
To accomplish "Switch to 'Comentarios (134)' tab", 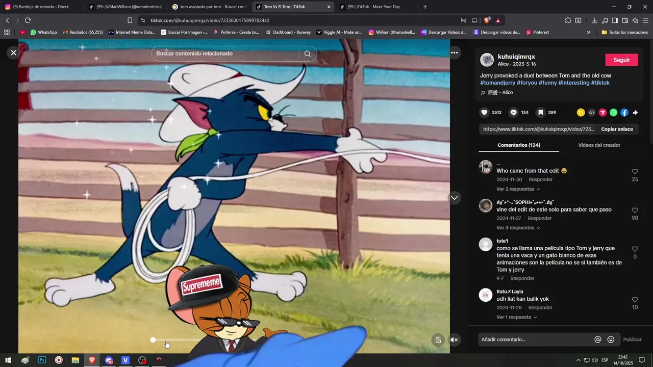I will pyautogui.click(x=519, y=145).
